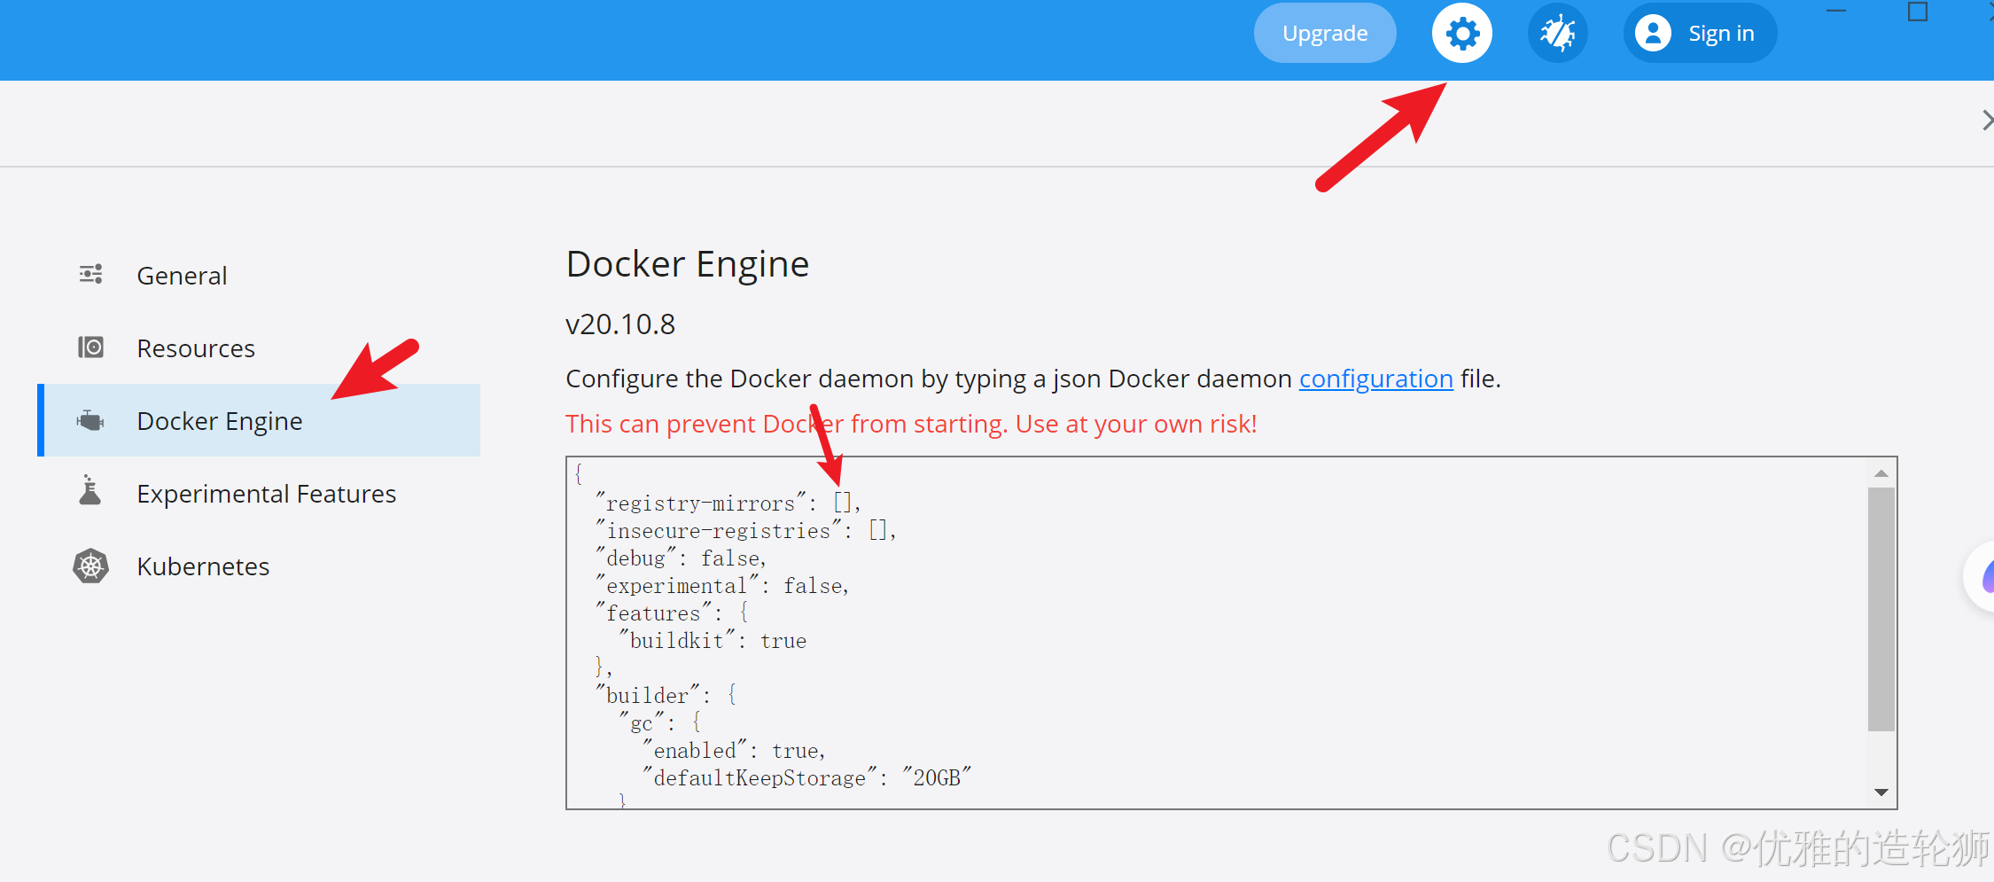
Task: Click the Troubleshoot bug icon
Action: click(1557, 34)
